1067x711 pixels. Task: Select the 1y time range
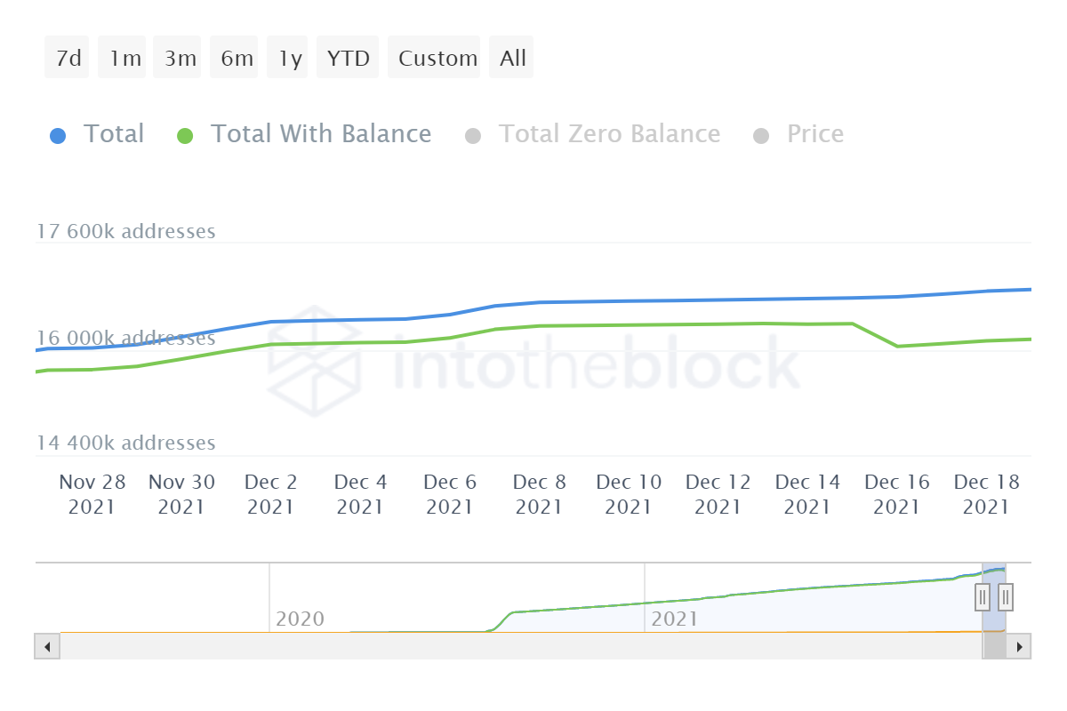coord(290,59)
